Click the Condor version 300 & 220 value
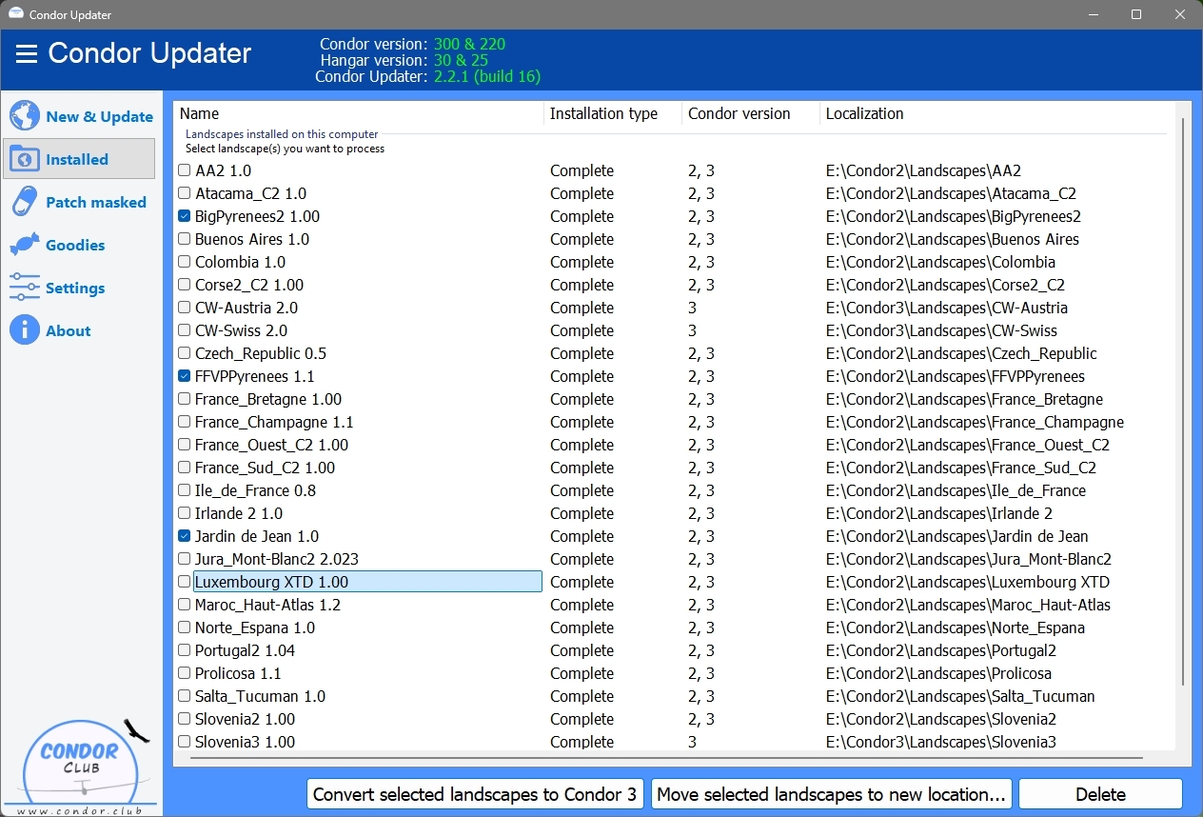This screenshot has width=1203, height=817. (x=469, y=44)
